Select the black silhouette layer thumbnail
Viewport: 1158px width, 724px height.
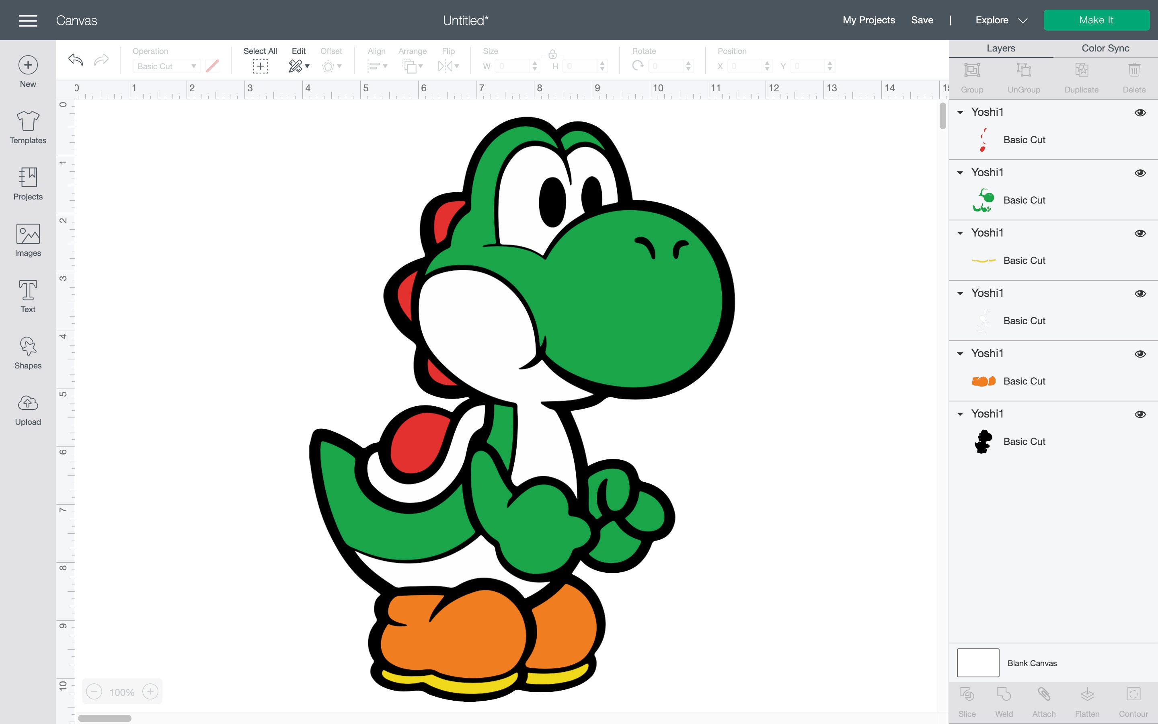tap(983, 442)
